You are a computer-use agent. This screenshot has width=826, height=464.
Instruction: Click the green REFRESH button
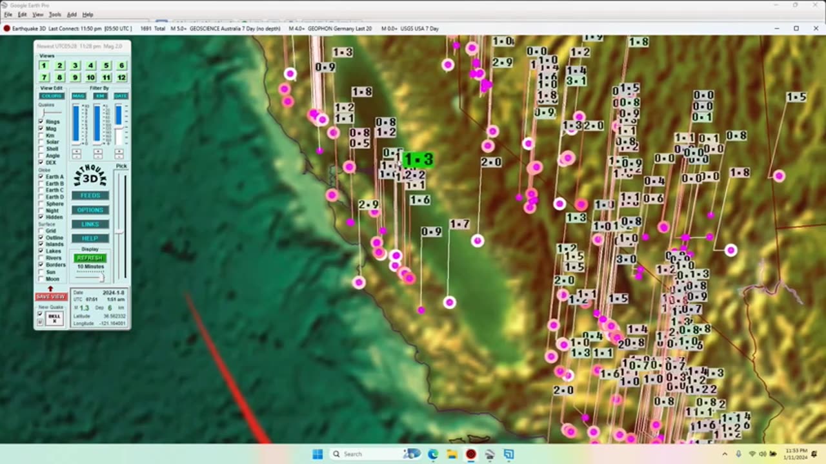point(90,258)
